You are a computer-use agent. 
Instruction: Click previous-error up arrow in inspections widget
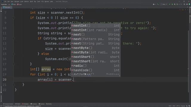pos(186,10)
